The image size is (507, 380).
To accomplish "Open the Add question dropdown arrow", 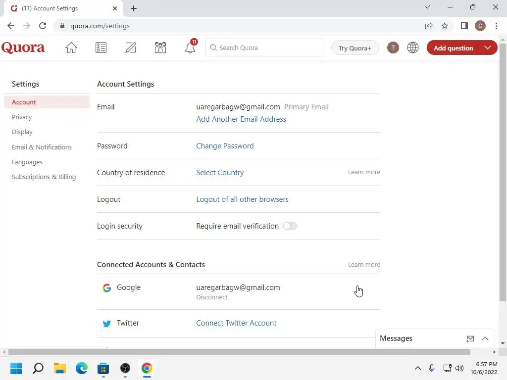I will [x=488, y=48].
